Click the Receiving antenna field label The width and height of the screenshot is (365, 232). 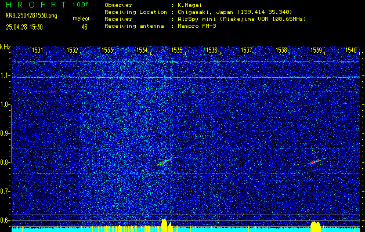click(x=134, y=26)
